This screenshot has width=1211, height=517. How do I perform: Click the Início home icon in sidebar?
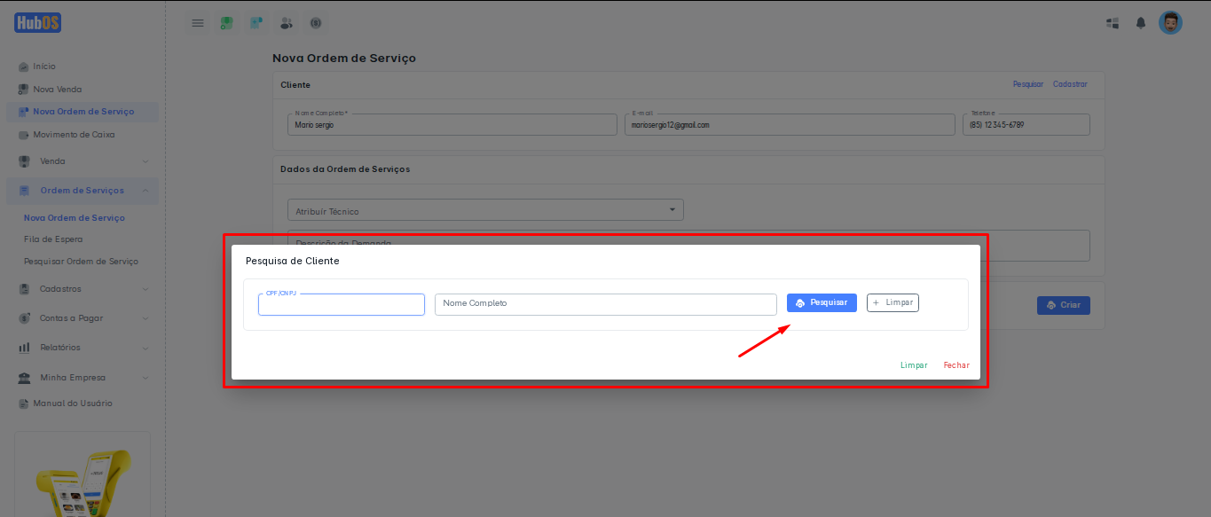pos(24,67)
